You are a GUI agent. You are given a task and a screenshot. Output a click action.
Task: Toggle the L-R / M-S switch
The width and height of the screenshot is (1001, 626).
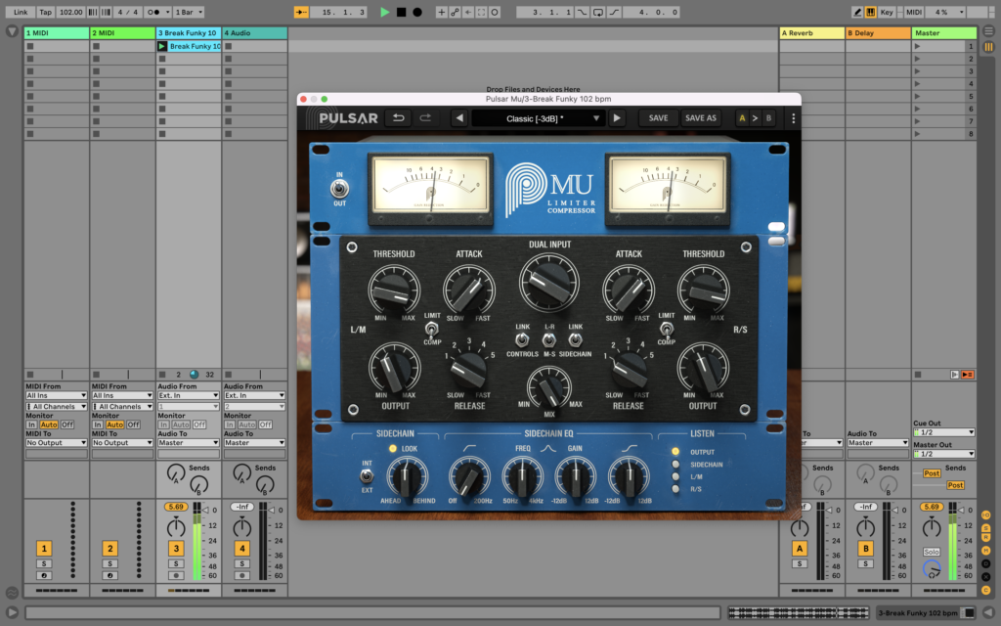point(548,339)
